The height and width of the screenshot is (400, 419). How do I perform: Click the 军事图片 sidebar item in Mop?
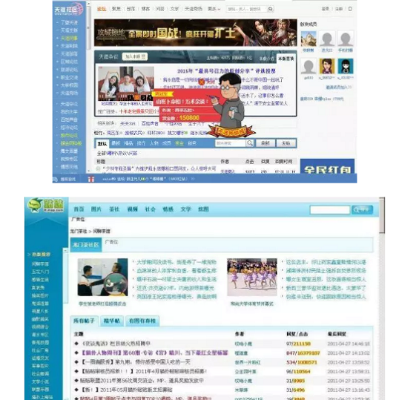pos(40,366)
